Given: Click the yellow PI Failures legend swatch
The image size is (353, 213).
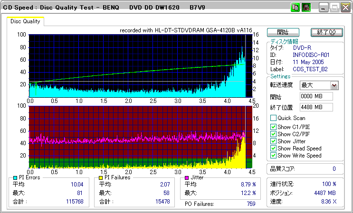Looking at the screenshot, I should click(x=100, y=177).
